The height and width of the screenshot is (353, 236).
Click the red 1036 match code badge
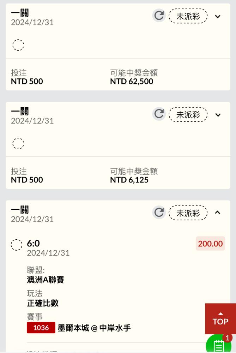pos(41,328)
